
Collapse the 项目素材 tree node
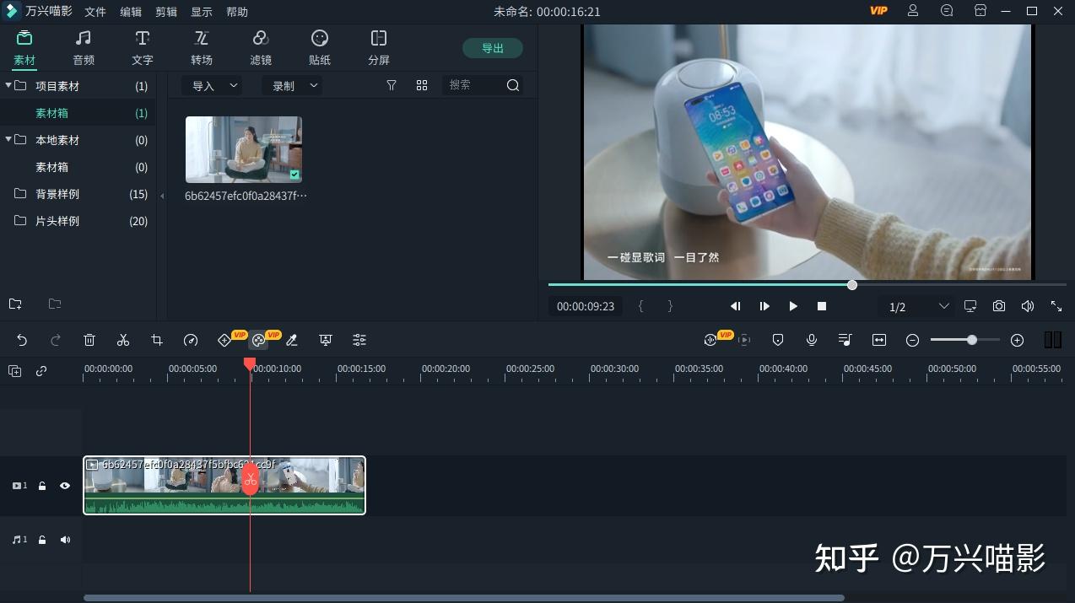point(9,85)
